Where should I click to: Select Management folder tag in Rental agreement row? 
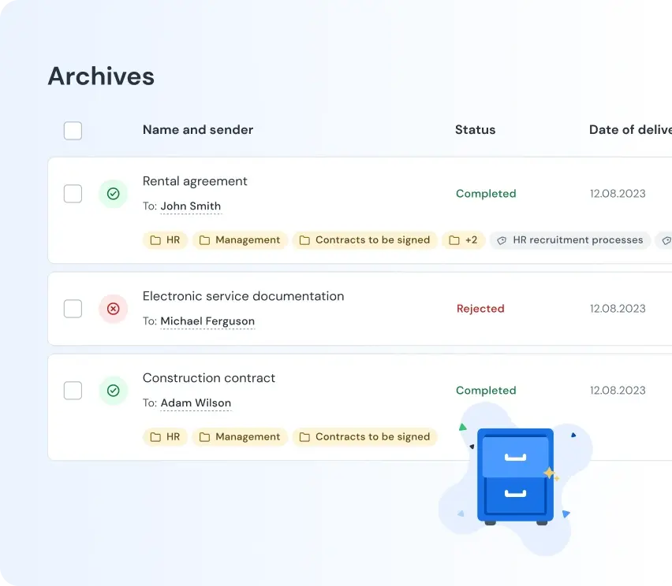[240, 240]
